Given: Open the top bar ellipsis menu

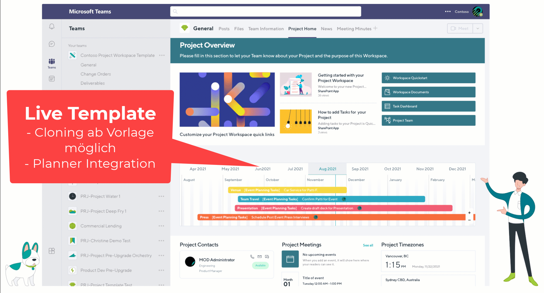Looking at the screenshot, I should coord(448,12).
